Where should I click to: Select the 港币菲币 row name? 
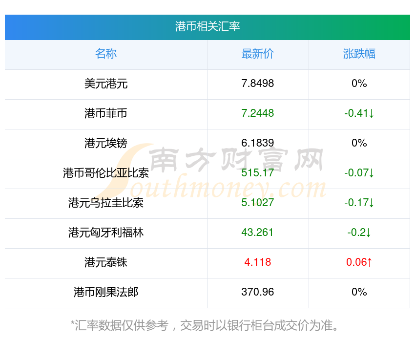106,113
